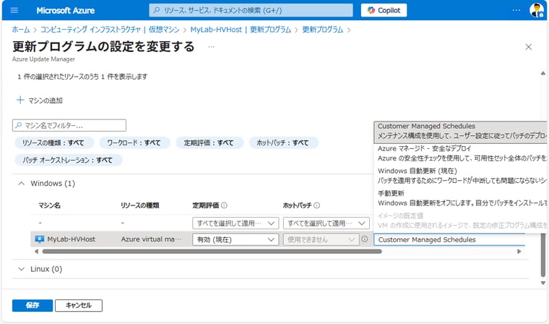Click the MyLab-HVHost VM icon
This screenshot has height=324, width=549.
click(x=40, y=239)
